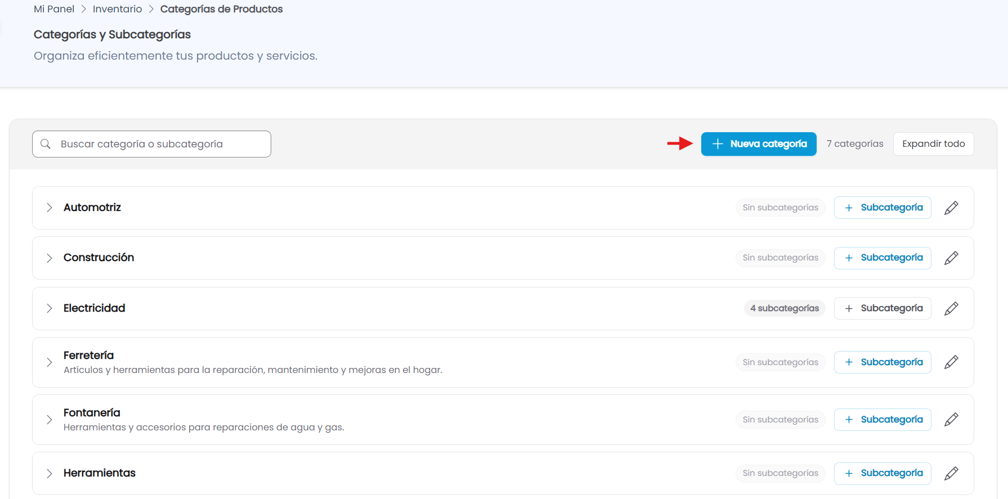
Task: Focus the Buscar categoría o subcategoría field
Action: [151, 144]
